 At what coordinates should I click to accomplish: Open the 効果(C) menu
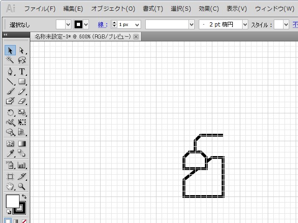coord(209,9)
